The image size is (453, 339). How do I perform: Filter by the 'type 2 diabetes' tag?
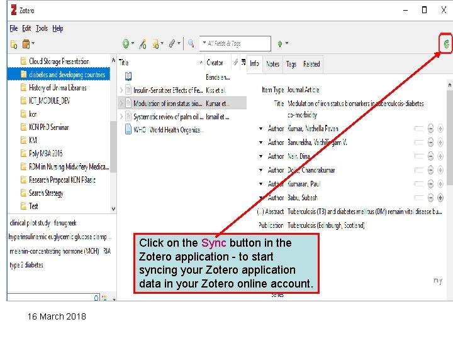(x=26, y=265)
